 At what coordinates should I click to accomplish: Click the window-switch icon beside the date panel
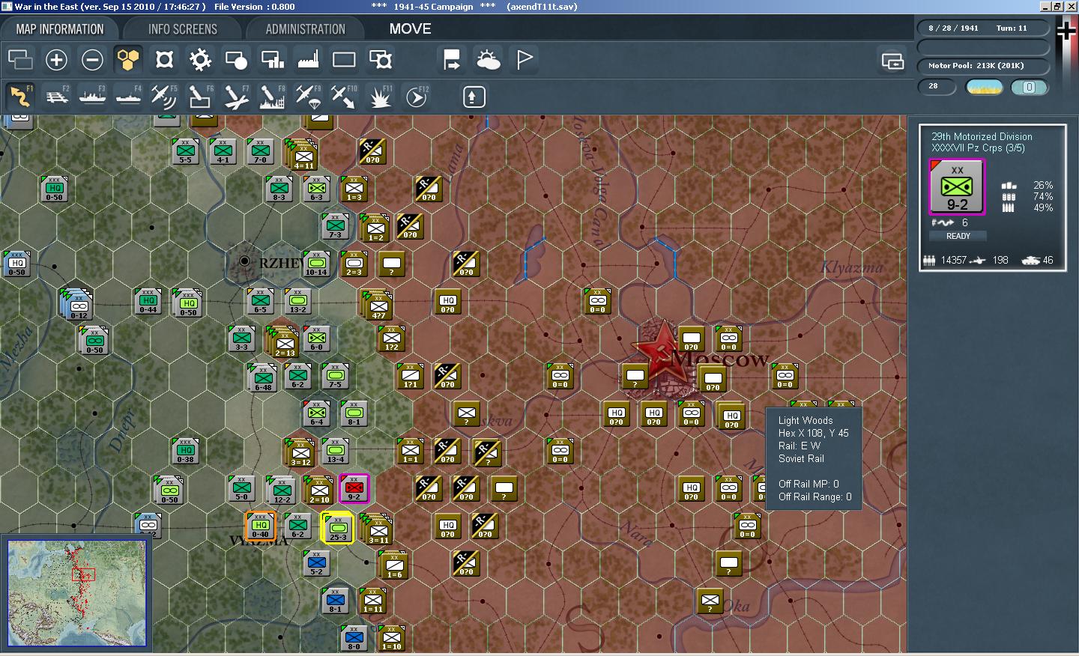point(892,61)
